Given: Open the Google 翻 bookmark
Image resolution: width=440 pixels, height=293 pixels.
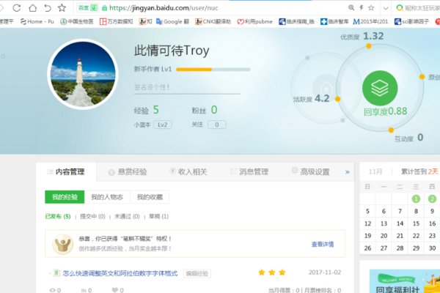Looking at the screenshot, I should click(172, 21).
